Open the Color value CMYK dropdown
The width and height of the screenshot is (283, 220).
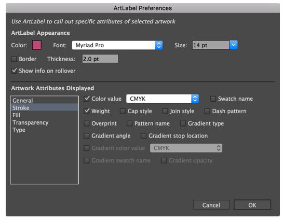[x=163, y=99]
